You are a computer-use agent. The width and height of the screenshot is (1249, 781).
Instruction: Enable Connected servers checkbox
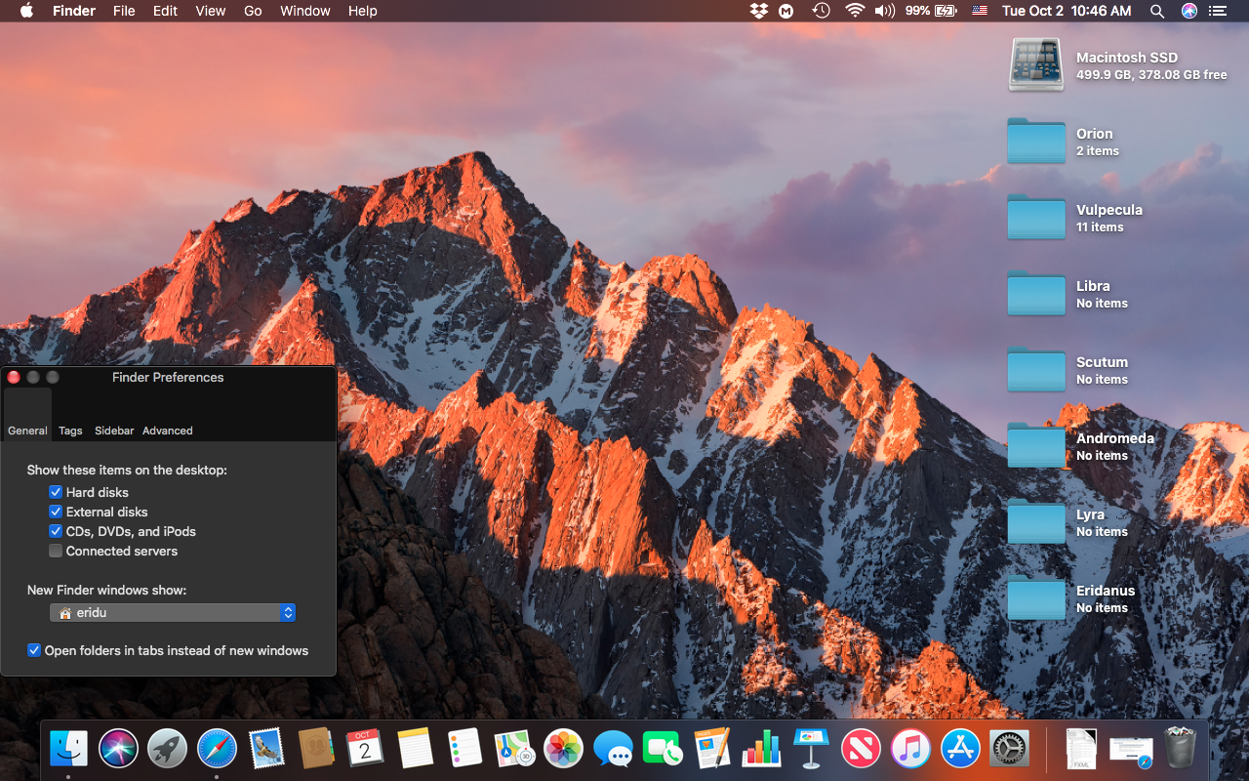pyautogui.click(x=56, y=551)
